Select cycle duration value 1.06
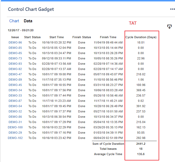 click(141, 80)
